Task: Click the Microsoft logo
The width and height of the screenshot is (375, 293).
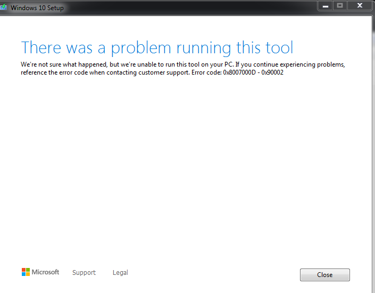Action: point(40,272)
